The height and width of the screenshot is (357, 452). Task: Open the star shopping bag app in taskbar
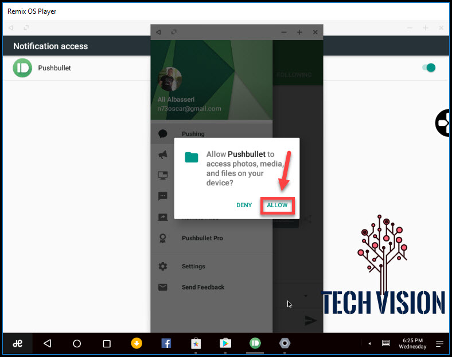(196, 343)
